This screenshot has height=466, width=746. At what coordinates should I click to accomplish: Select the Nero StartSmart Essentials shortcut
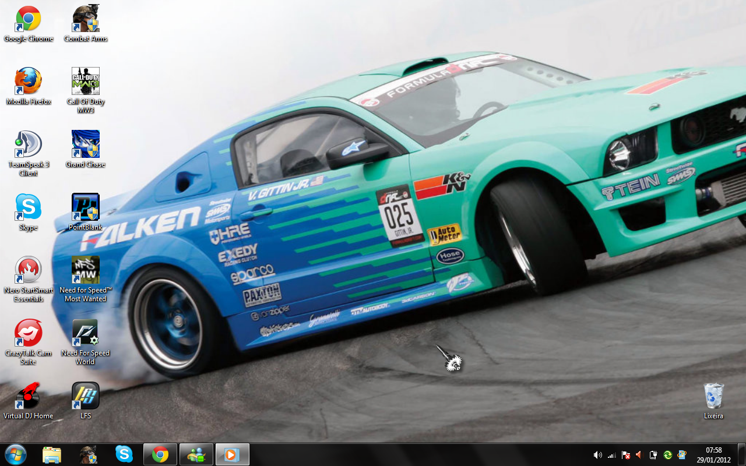pos(28,279)
